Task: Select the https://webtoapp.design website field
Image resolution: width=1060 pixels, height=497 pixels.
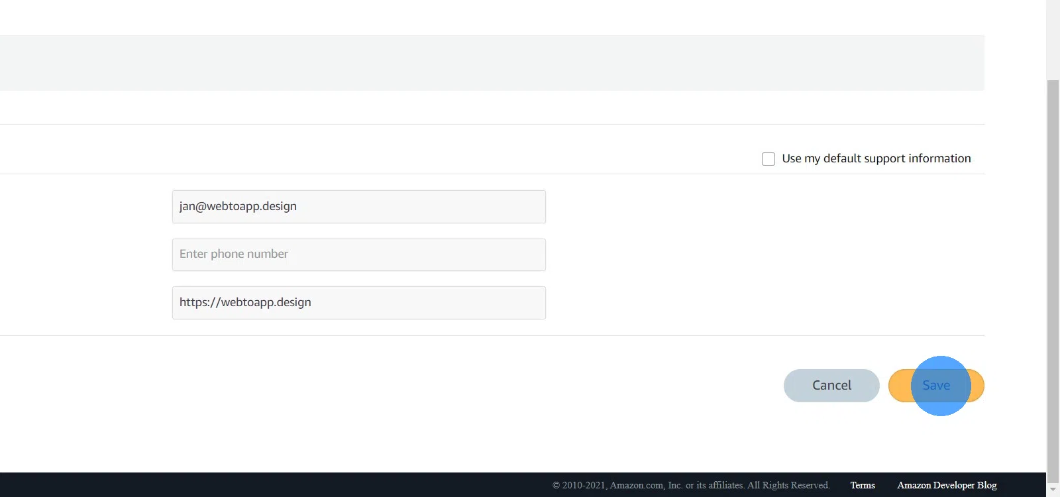Action: [x=358, y=303]
